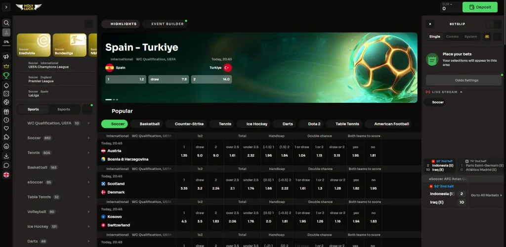Click the dice games icon

pyautogui.click(x=6, y=93)
